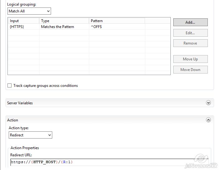219x170 pixels.
Task: Click the Add... condition button
Action: pyautogui.click(x=190, y=22)
